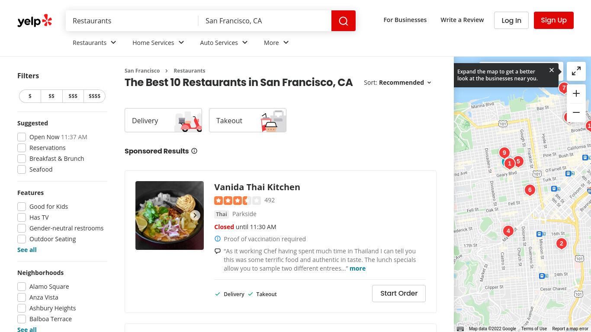Tick the Alamo Square neighborhood
The height and width of the screenshot is (332, 591).
pos(22,287)
